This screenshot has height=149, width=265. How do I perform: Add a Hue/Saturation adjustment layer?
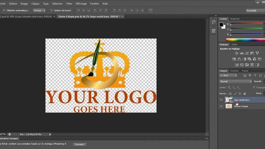click(234, 59)
